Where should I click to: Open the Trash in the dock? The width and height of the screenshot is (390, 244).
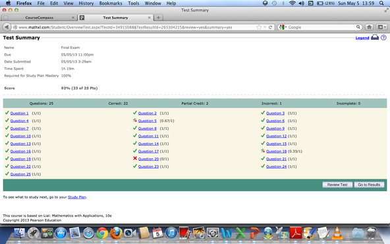372,233
